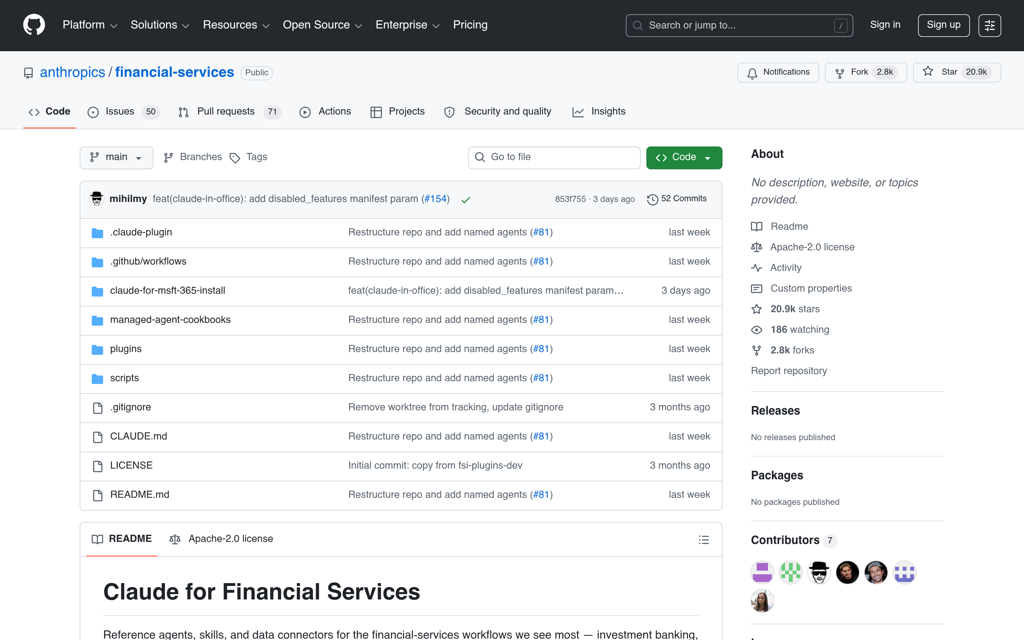
Task: Open the Pricing page
Action: 470,25
